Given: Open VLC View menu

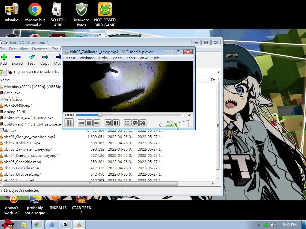Looking at the screenshot, I should coord(143,58).
